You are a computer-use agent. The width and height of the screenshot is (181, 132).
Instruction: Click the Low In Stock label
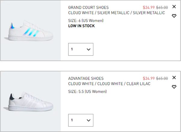[x=81, y=26]
